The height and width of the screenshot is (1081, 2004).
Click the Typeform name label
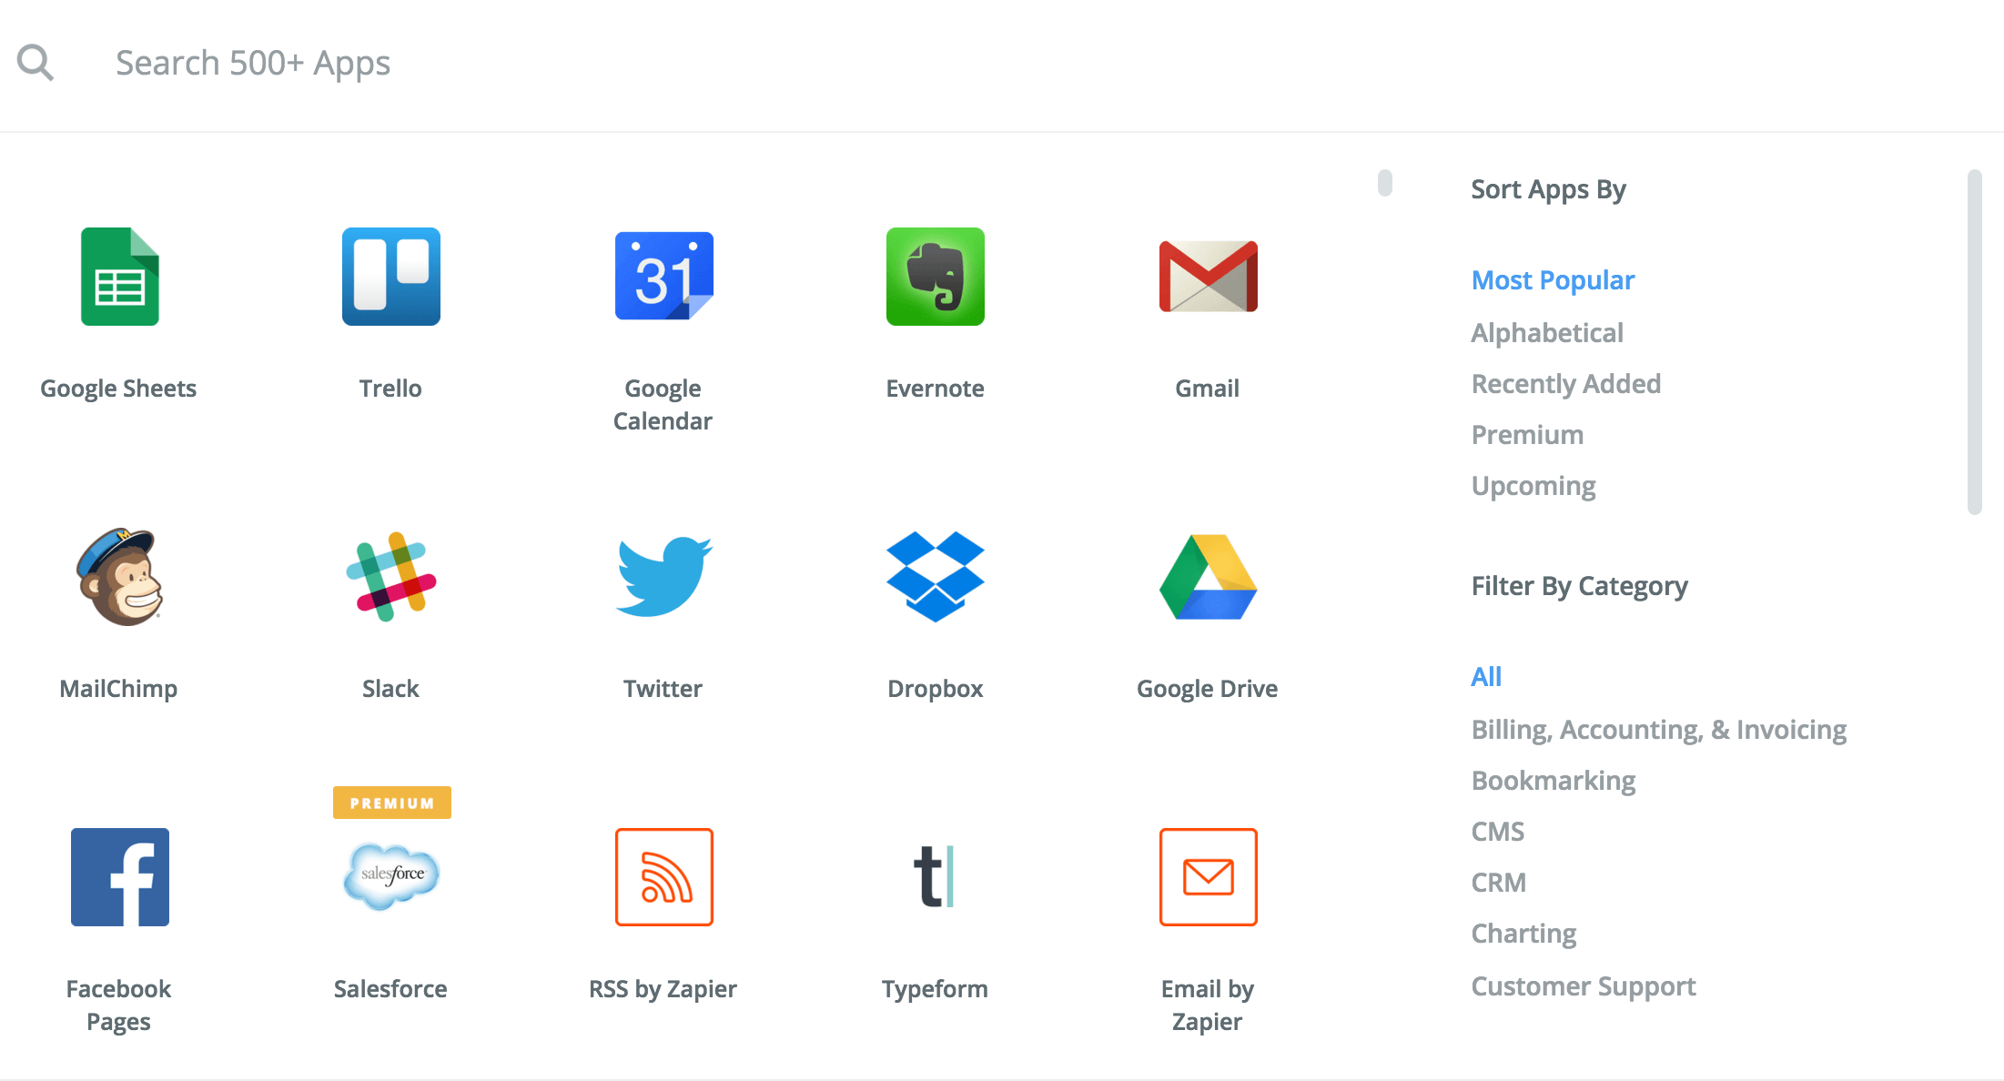pos(935,989)
